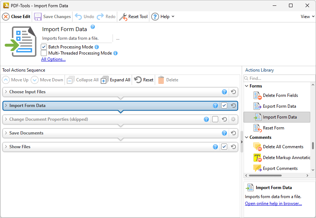Click the Imports form data description field
Screen dimensions: 316x218
[x=77, y=38]
